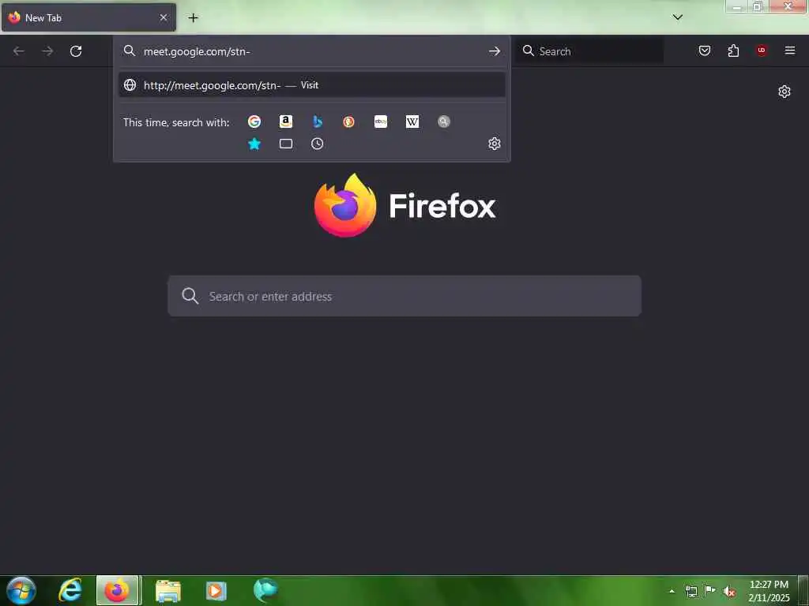Go back one page

coord(19,51)
